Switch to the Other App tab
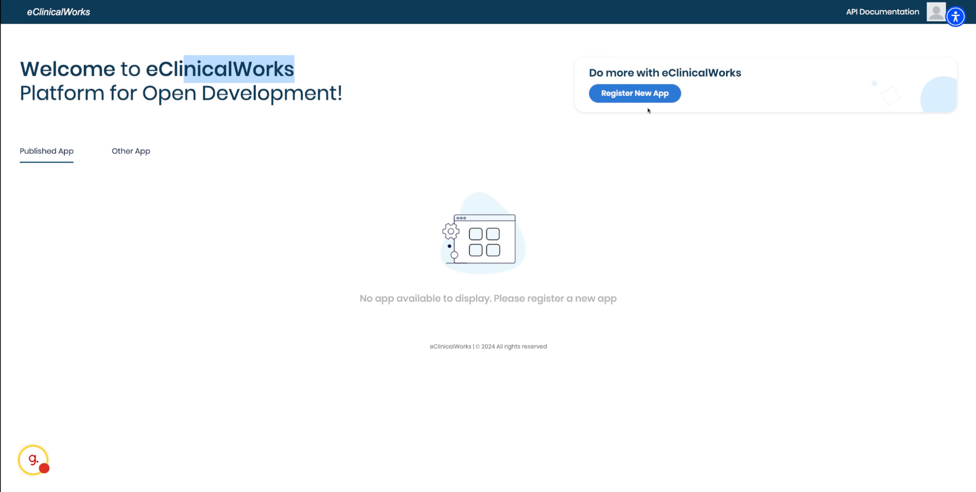 [131, 151]
